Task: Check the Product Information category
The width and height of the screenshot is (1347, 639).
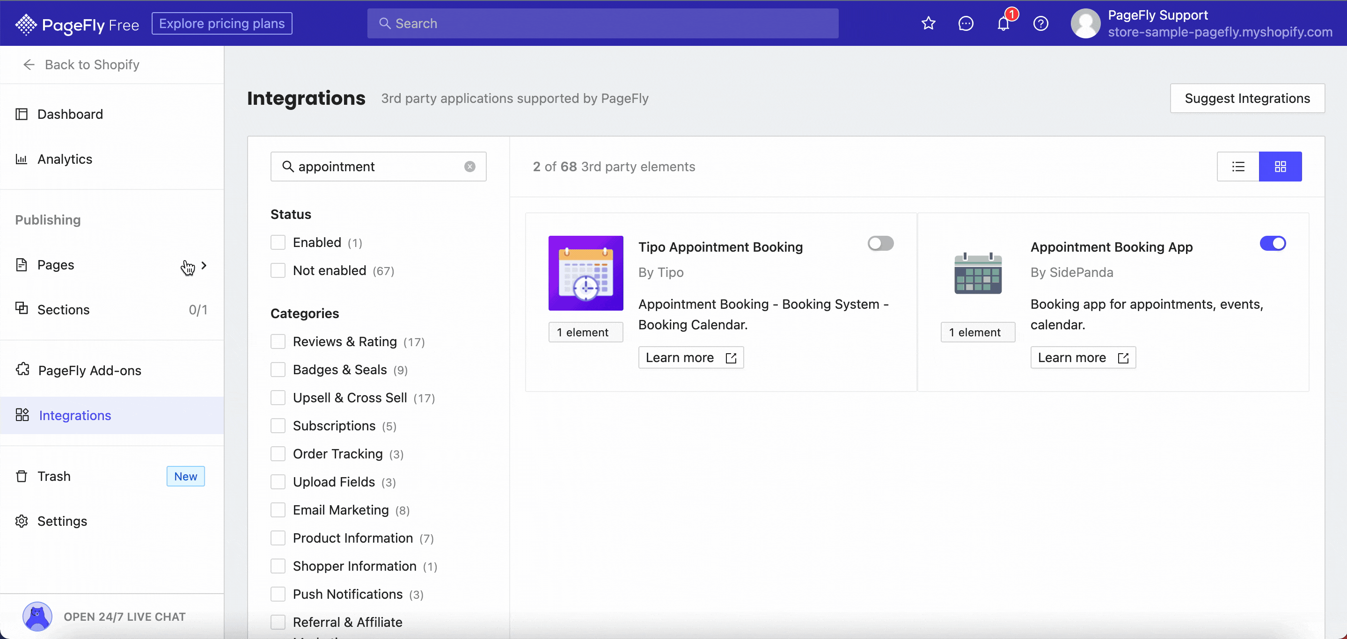Action: (278, 538)
